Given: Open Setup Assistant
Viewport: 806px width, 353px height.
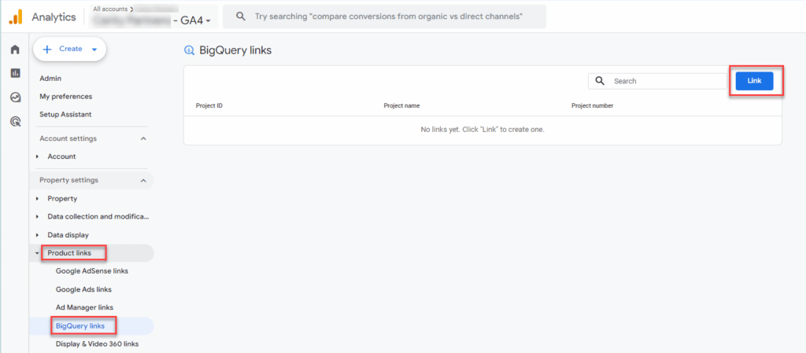Looking at the screenshot, I should [65, 115].
